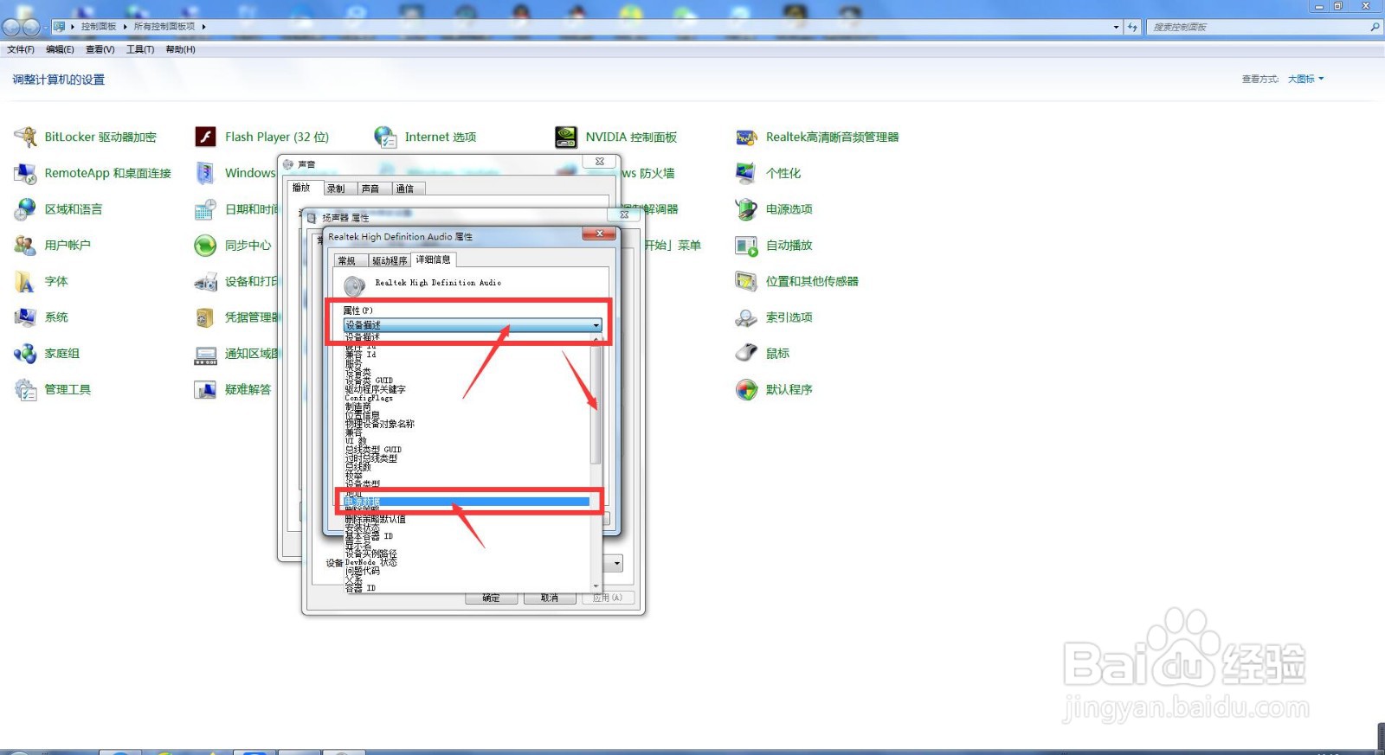
Task: Select 驱动程序关键字 in the property list
Action: [x=467, y=389]
